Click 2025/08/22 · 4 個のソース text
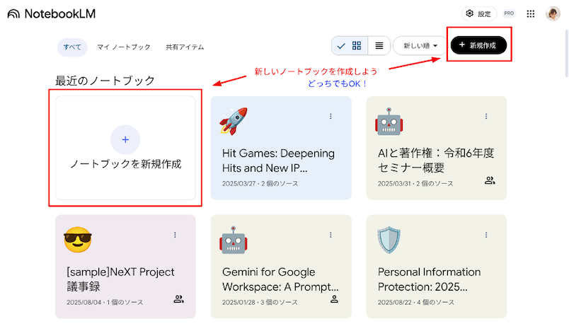Image resolution: width=569 pixels, height=326 pixels. tap(416, 303)
